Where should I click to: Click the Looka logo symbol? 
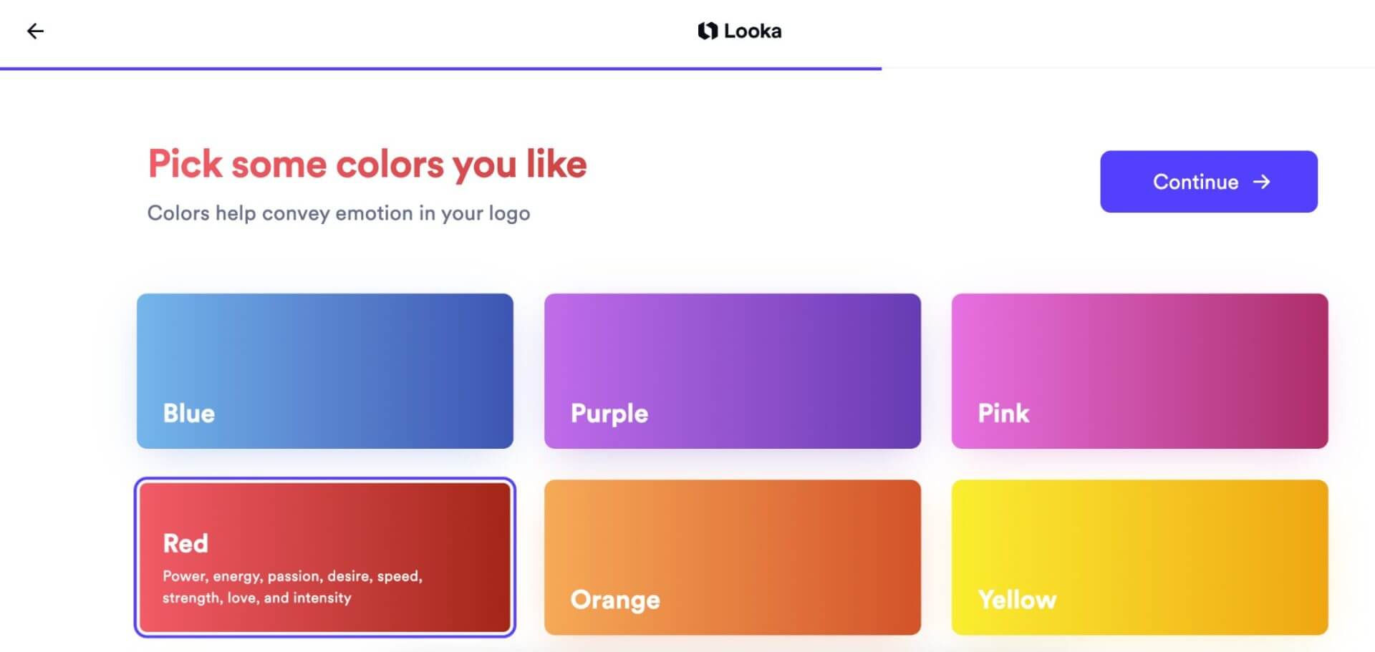(x=708, y=31)
